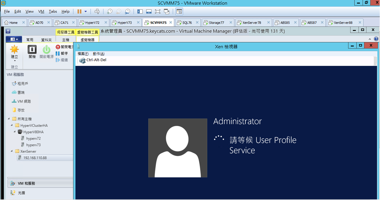Click the VMware pause VM button

pos(79,11)
